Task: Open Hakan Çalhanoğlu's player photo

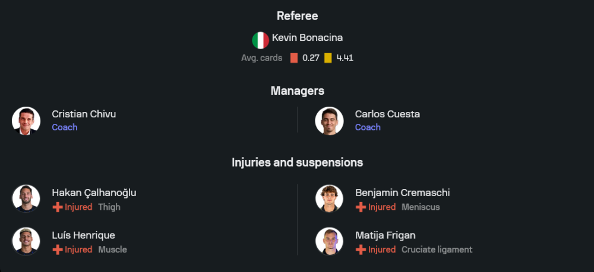Action: (26, 199)
